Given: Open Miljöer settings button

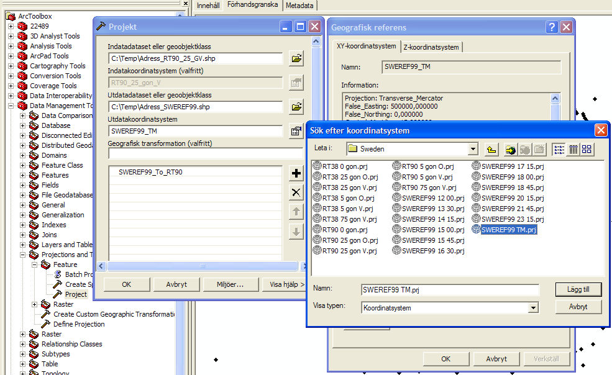Looking at the screenshot, I should (231, 284).
